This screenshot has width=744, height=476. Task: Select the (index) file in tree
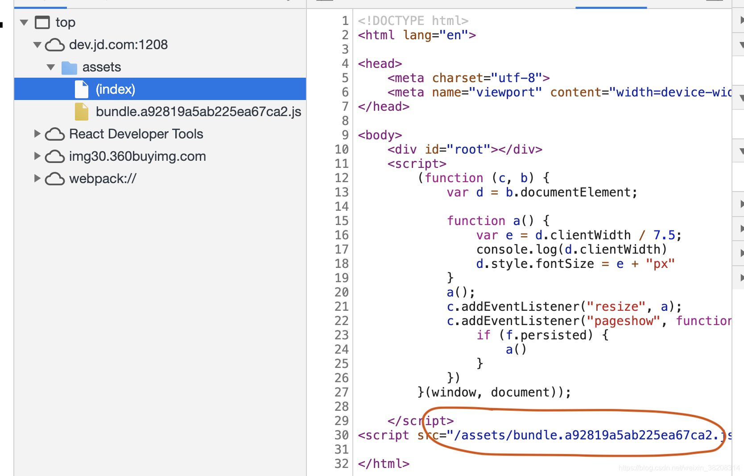tap(160, 89)
